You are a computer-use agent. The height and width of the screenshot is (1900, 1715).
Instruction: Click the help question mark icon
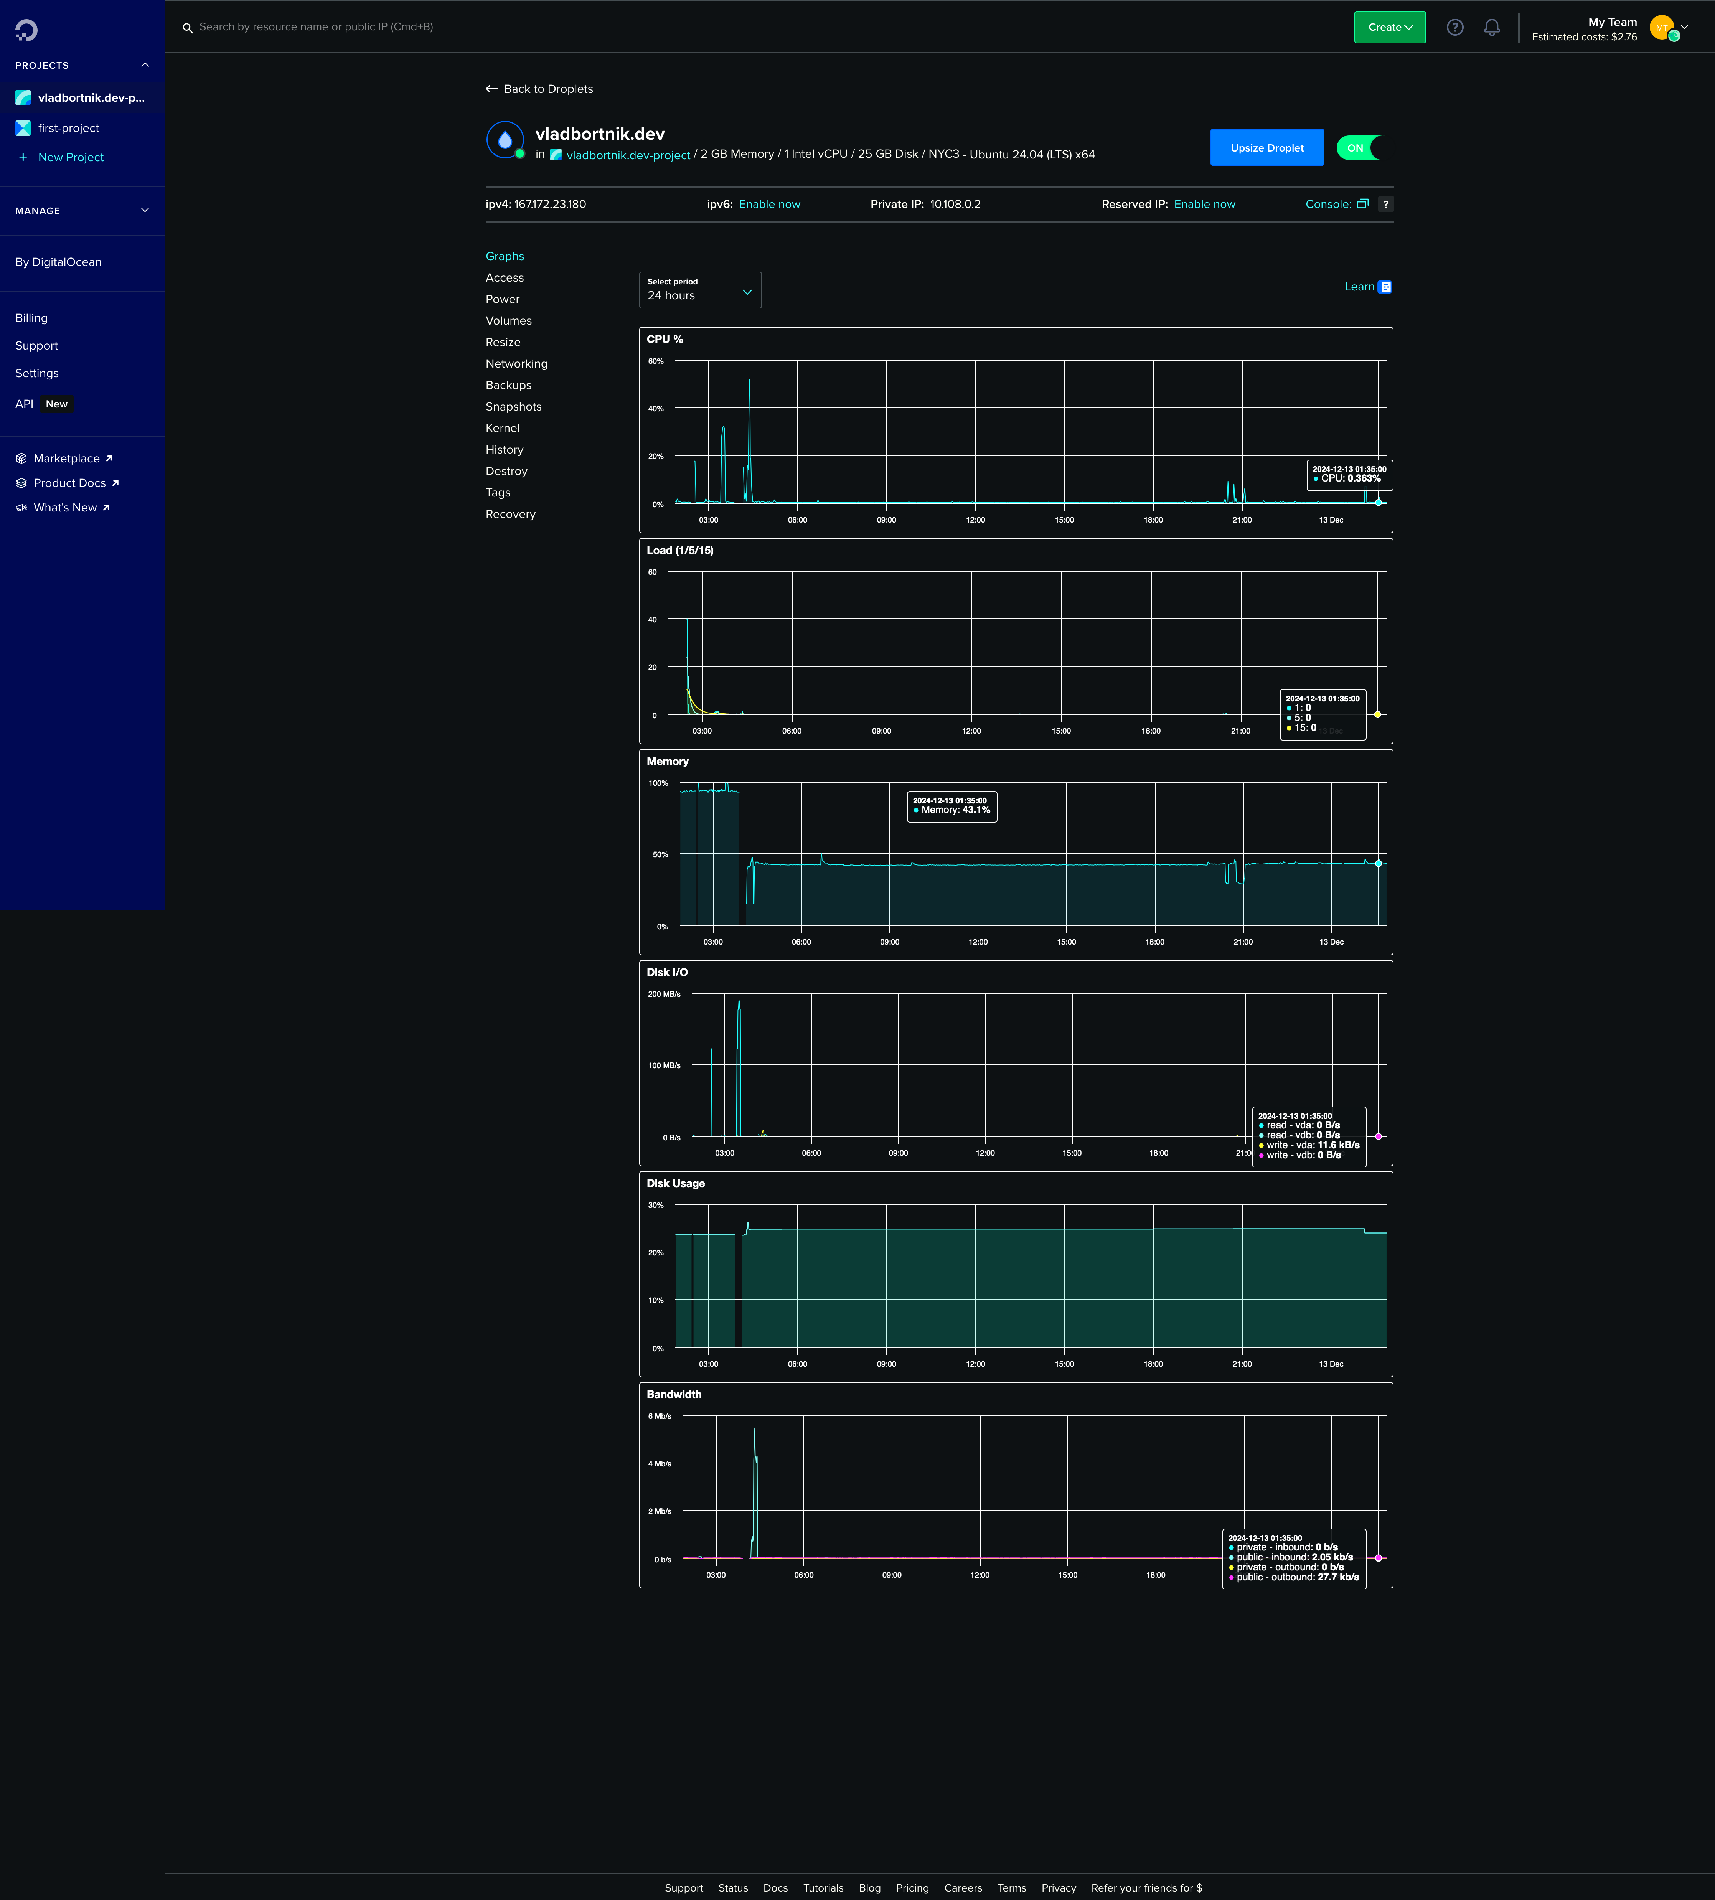tap(1453, 26)
